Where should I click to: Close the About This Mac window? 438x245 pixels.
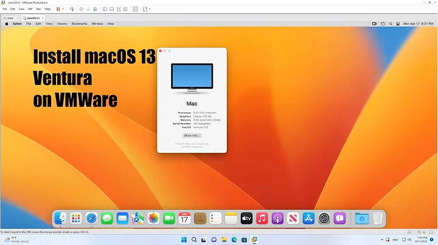pyautogui.click(x=161, y=51)
